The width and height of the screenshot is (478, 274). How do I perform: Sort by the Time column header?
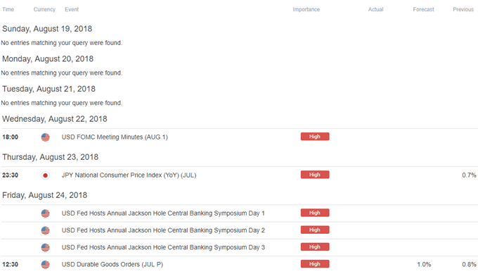[8, 9]
